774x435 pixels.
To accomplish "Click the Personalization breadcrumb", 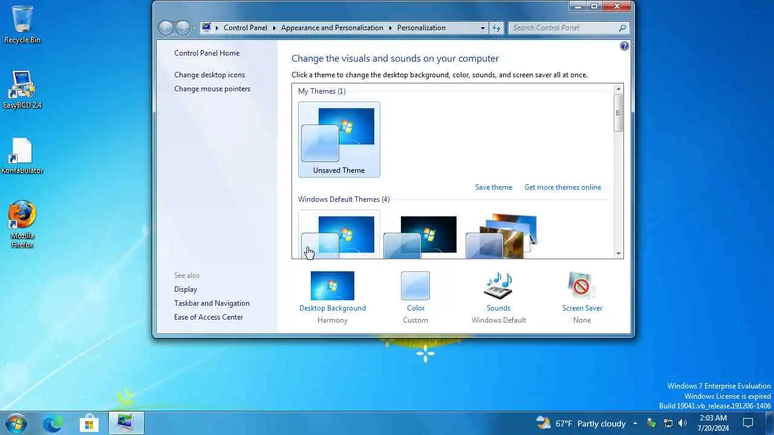I will [x=421, y=28].
